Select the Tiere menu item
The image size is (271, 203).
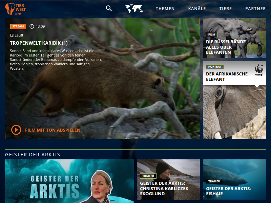226,9
